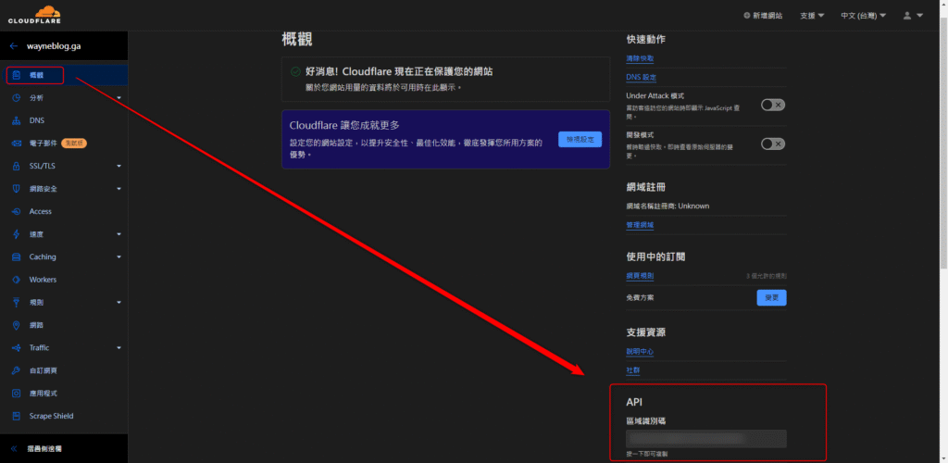The width and height of the screenshot is (948, 463).
Task: Open the 中文 (台灣) language dropdown
Action: [863, 16]
